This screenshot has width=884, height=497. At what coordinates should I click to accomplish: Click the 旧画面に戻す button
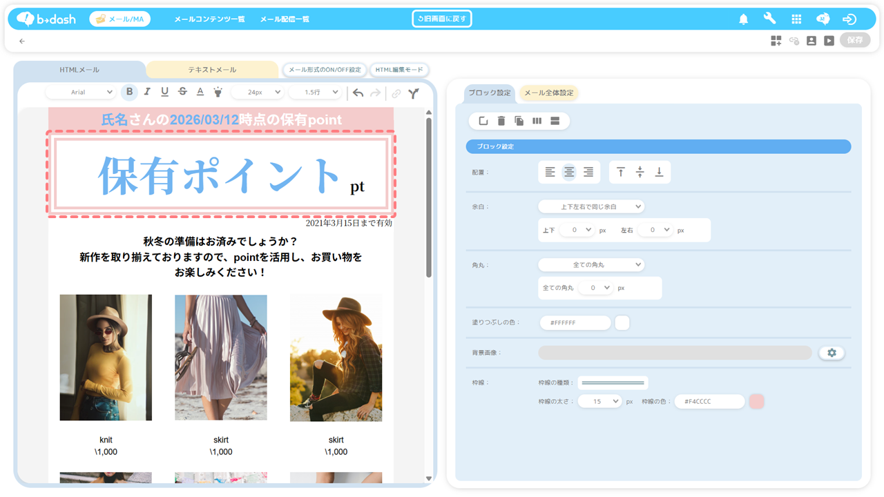pyautogui.click(x=442, y=19)
